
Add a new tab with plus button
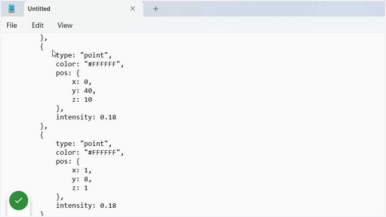(x=156, y=9)
